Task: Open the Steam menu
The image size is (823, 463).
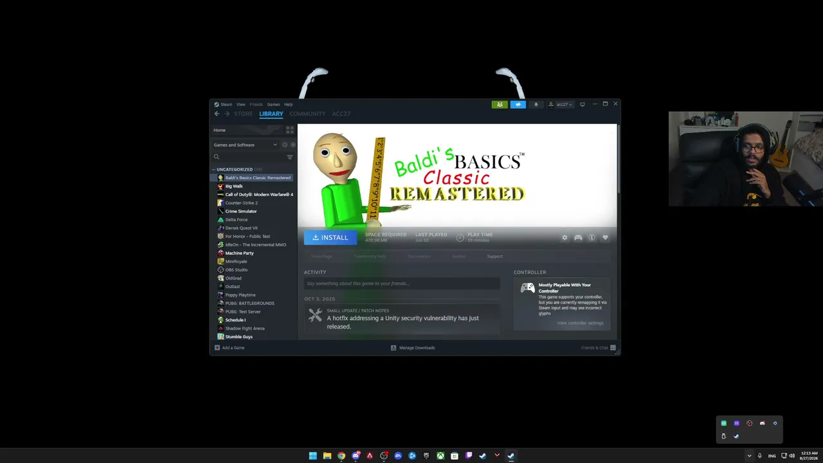Action: [x=223, y=104]
